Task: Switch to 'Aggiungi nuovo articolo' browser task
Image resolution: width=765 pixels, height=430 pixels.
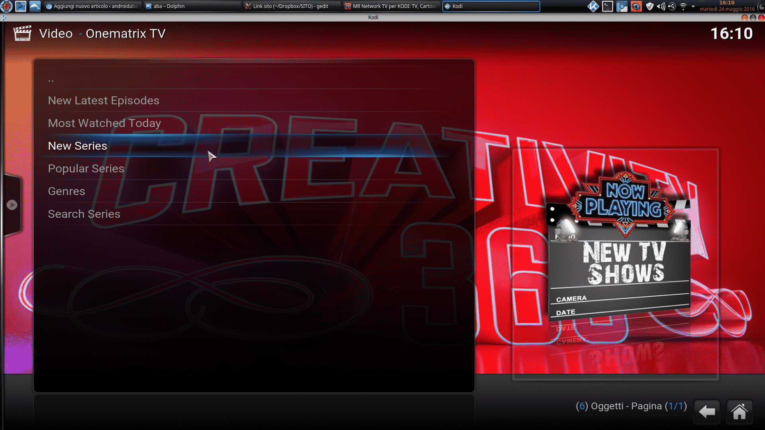Action: click(92, 6)
